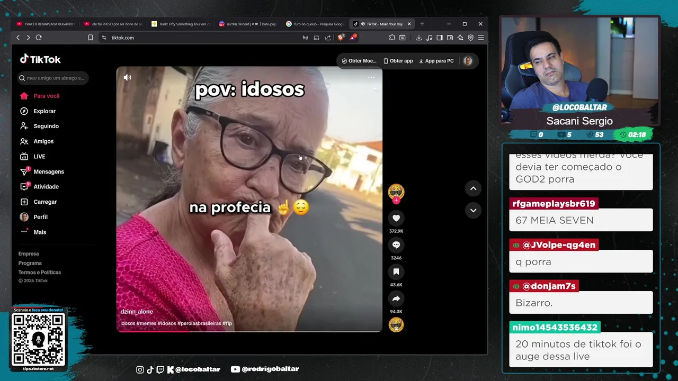This screenshot has width=678, height=381.
Task: Click chat username nimo14543536432
Action: pyautogui.click(x=555, y=327)
